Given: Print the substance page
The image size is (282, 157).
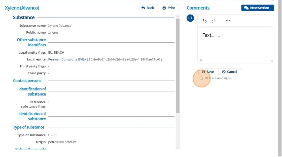Looking at the screenshot, I should (x=170, y=8).
